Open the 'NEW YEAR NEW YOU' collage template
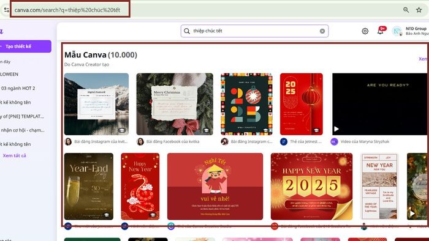Screen dimensions: 429x241 379,187
